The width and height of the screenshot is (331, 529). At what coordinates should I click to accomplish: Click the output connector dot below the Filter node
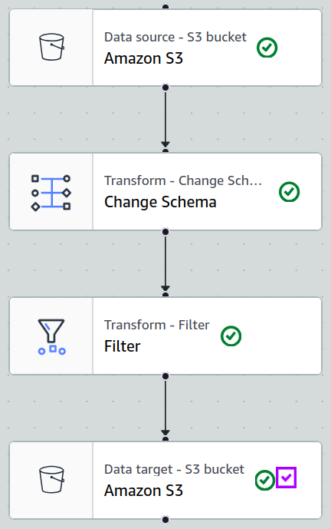coord(165,376)
